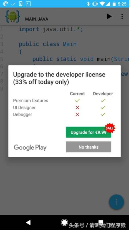Click the Debugger checkmark under Developer
Viewport: 129px width, 230px height.
pyautogui.click(x=103, y=114)
